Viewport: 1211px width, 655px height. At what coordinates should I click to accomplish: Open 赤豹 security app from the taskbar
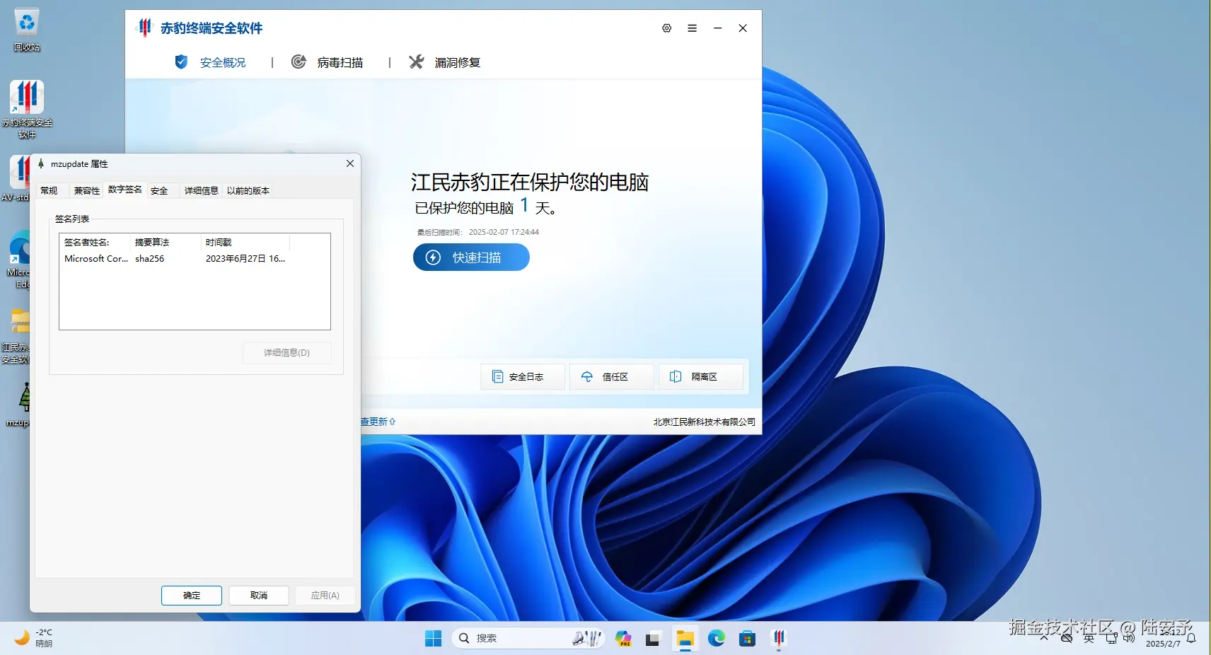pyautogui.click(x=779, y=638)
